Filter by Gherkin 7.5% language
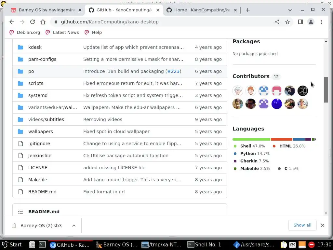 tap(251, 161)
